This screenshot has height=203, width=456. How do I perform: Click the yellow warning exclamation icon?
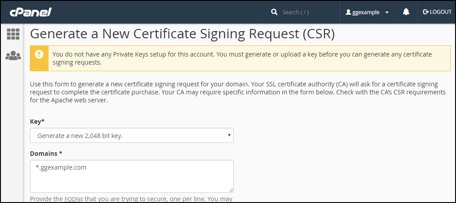pos(39,54)
